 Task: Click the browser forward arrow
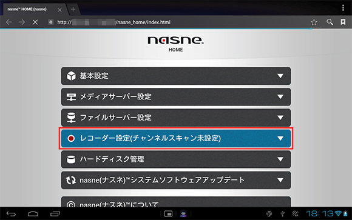pos(22,22)
